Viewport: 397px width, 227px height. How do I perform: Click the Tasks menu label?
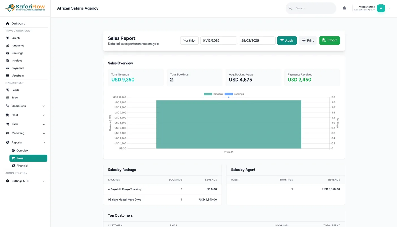tap(15, 98)
